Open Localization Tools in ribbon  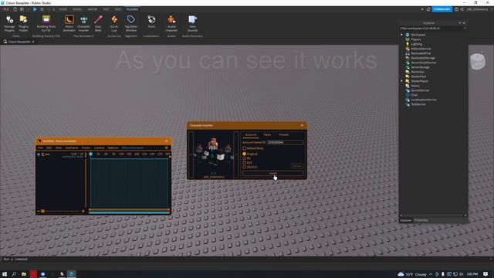[x=151, y=22]
